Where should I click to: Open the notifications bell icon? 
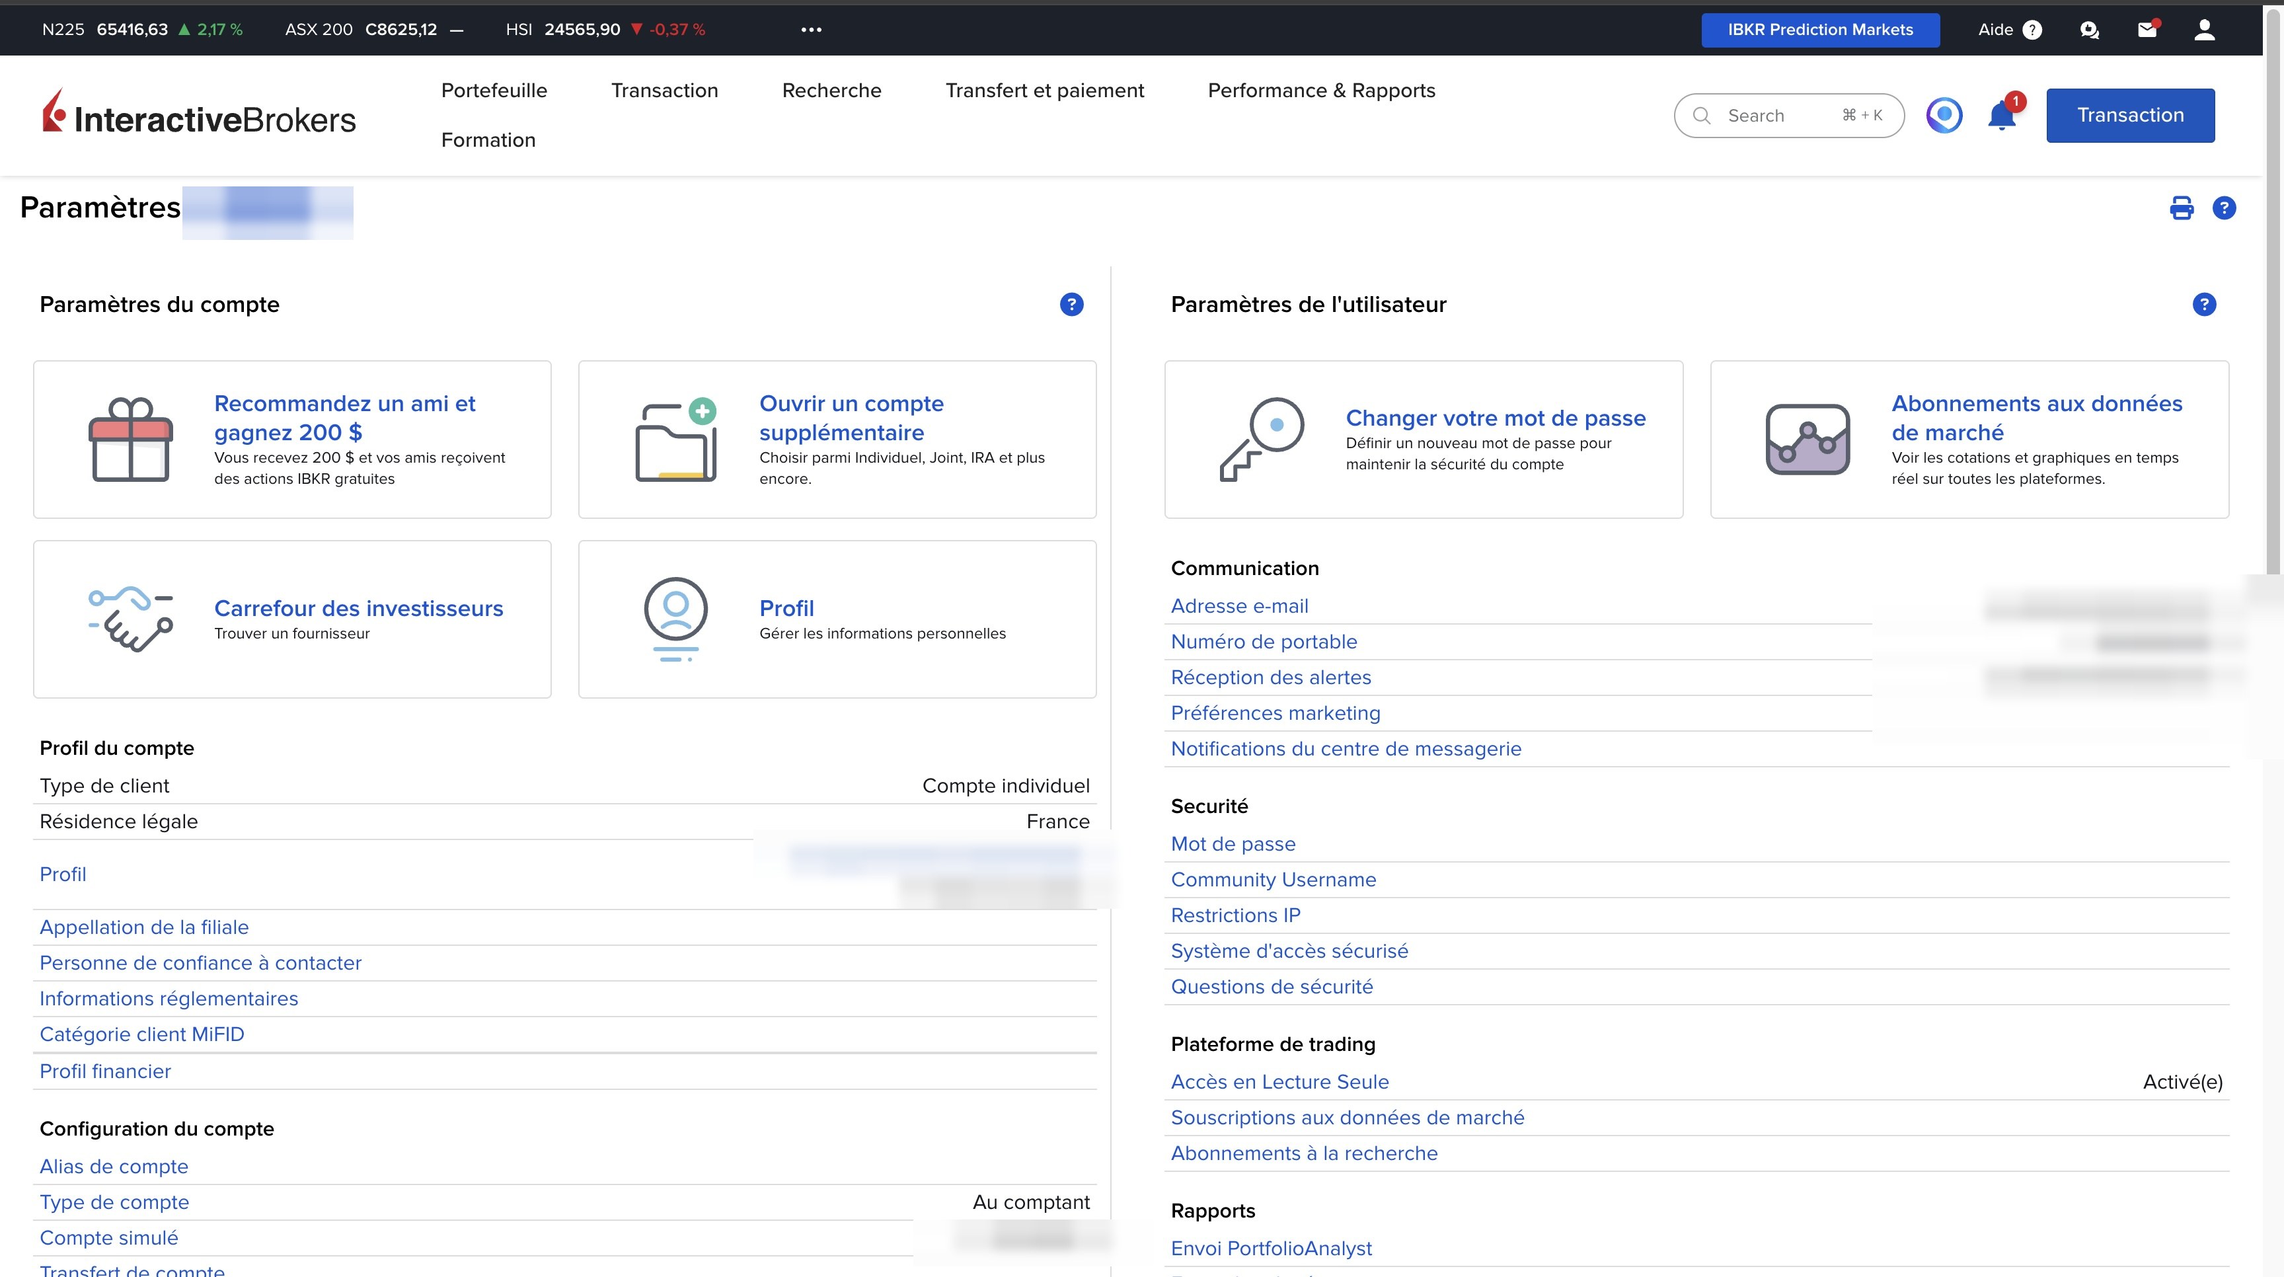coord(2002,115)
